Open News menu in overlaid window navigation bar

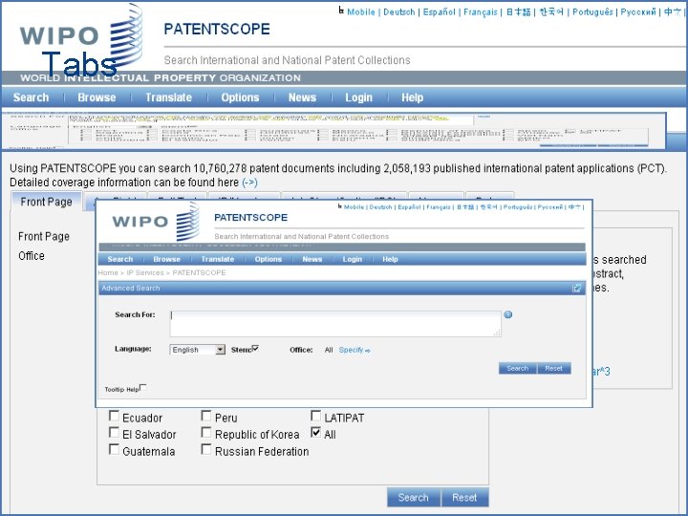pyautogui.click(x=312, y=259)
